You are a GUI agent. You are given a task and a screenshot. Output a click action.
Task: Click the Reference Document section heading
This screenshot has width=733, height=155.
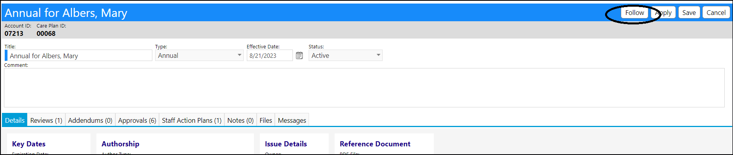[375, 144]
